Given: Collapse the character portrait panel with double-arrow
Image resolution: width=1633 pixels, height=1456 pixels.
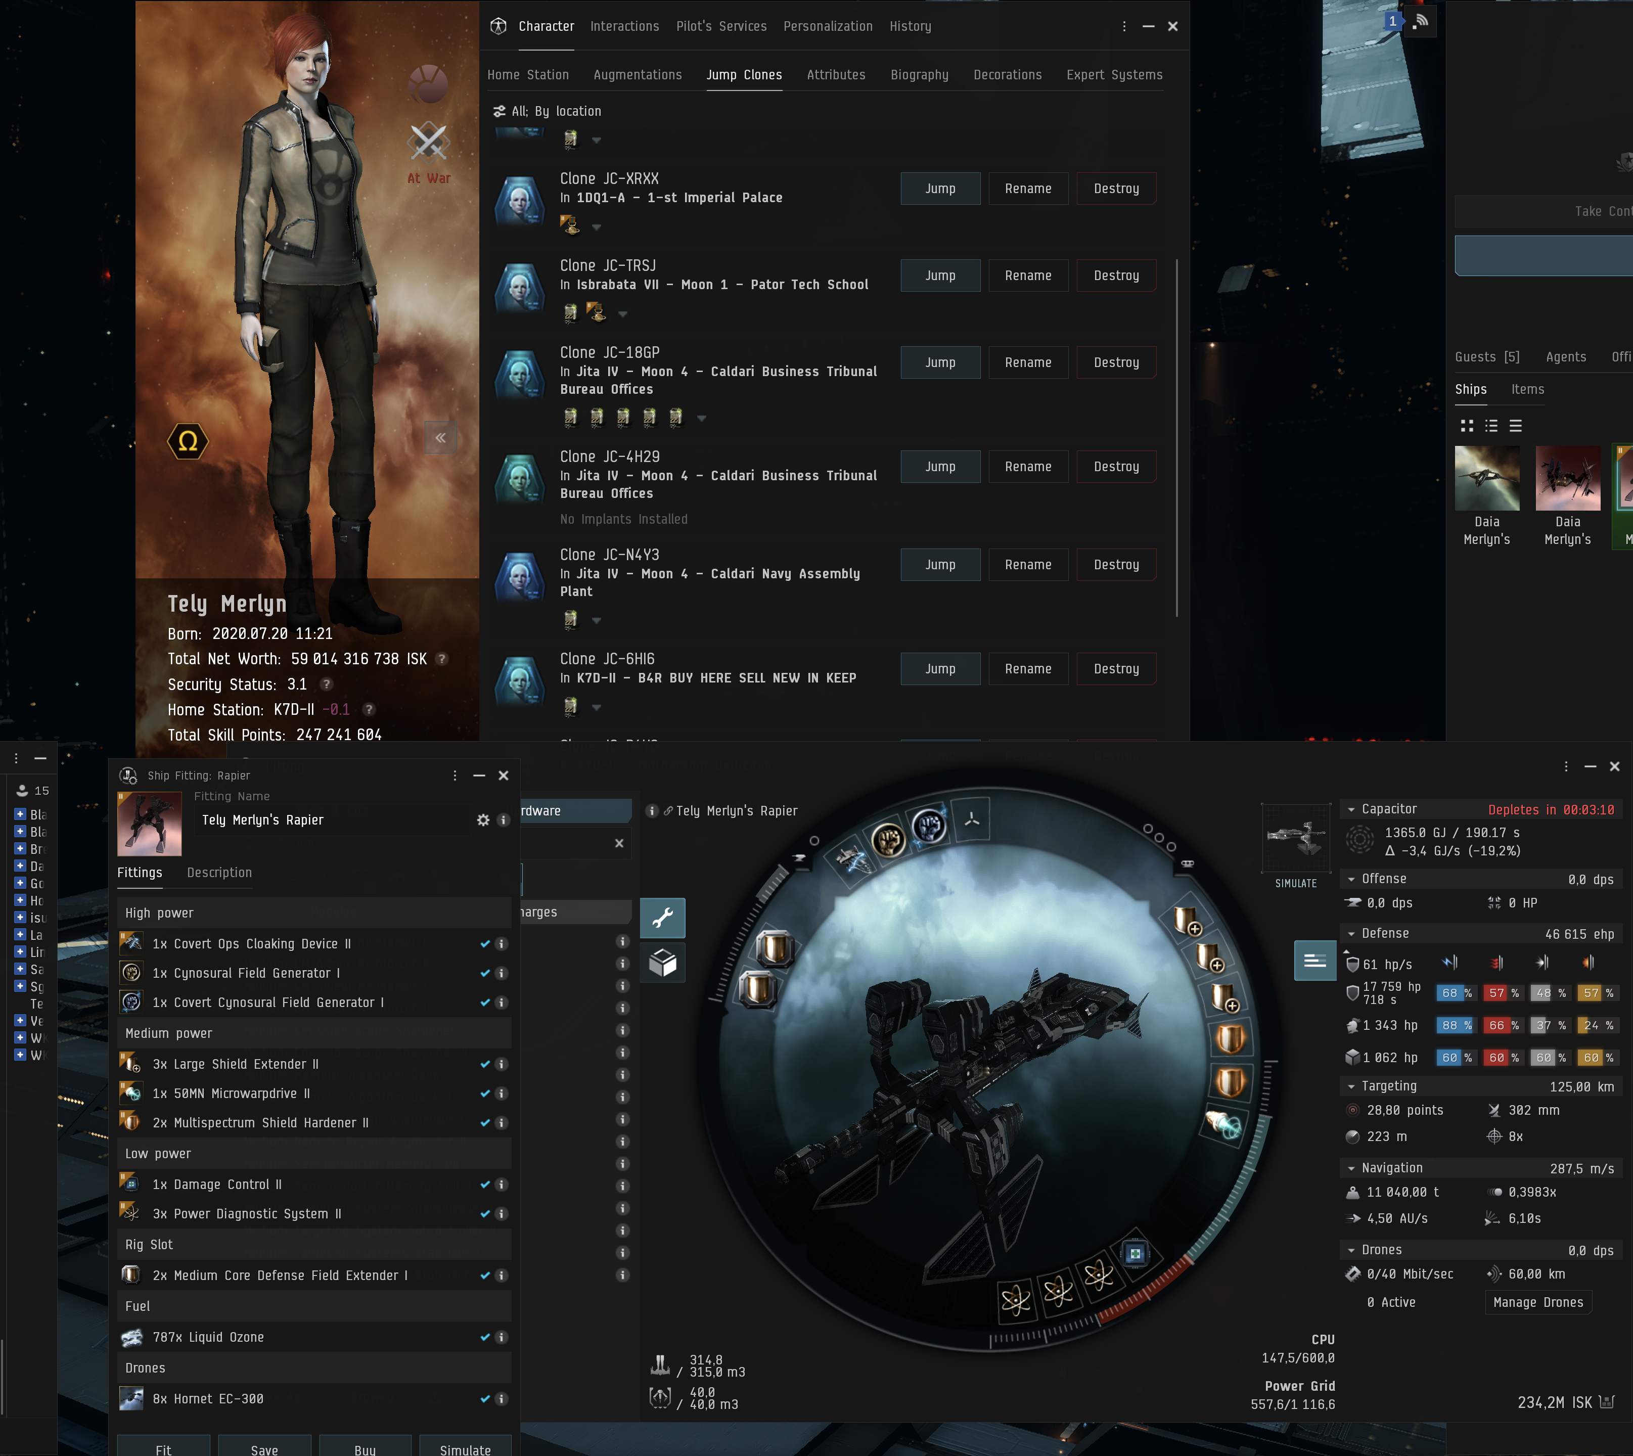Looking at the screenshot, I should point(440,438).
